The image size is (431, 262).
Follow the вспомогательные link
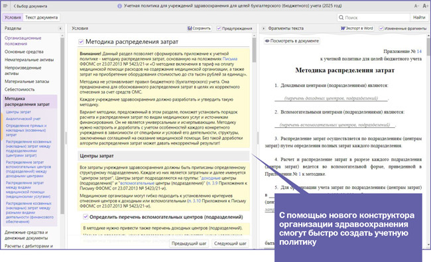[x=137, y=183]
